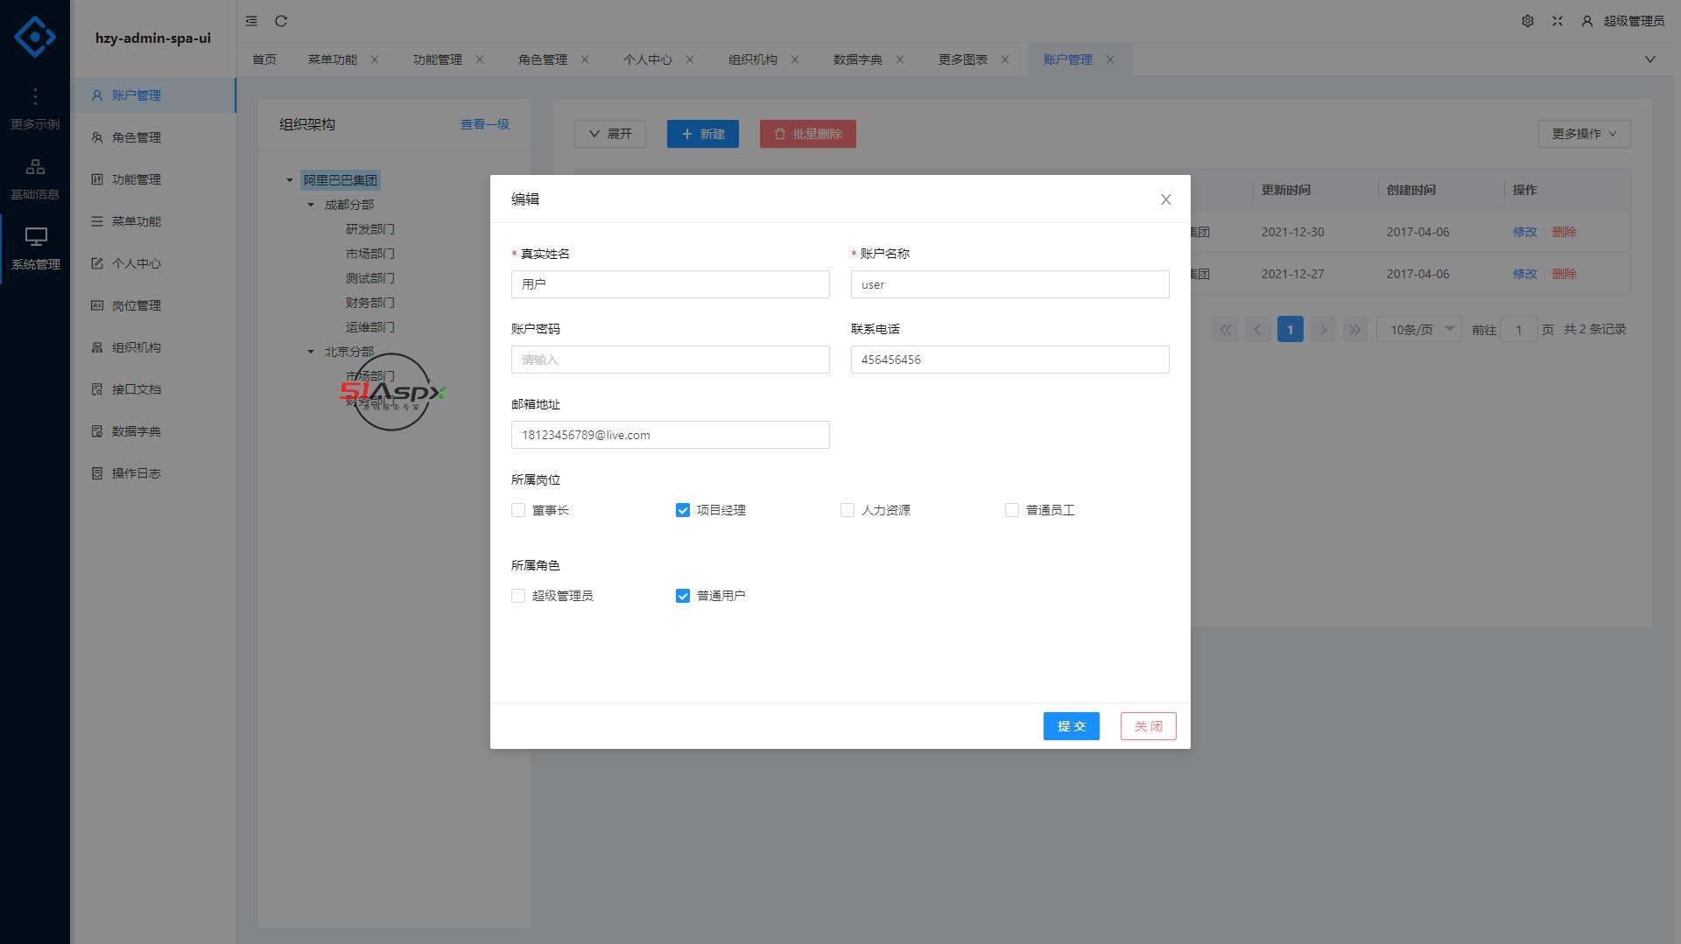
Task: Check the 董事长 position checkbox
Action: pyautogui.click(x=518, y=510)
